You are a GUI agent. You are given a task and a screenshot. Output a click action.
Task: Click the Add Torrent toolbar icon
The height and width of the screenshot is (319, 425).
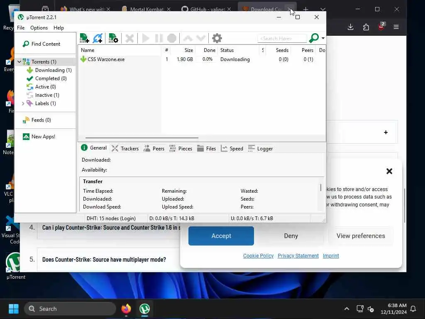click(84, 38)
